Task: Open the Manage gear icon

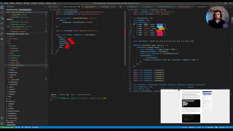Action: pos(2,123)
